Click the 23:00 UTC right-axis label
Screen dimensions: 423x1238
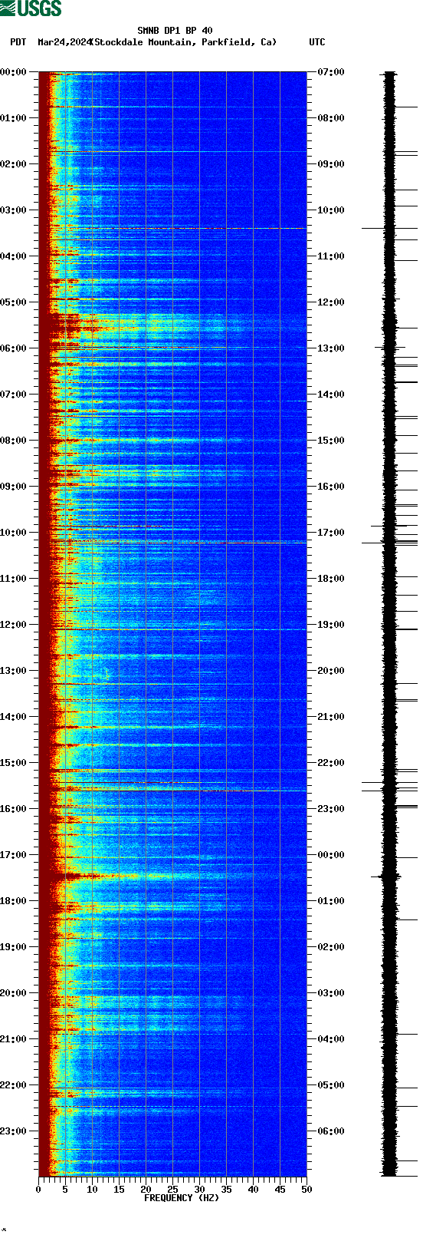point(331,809)
